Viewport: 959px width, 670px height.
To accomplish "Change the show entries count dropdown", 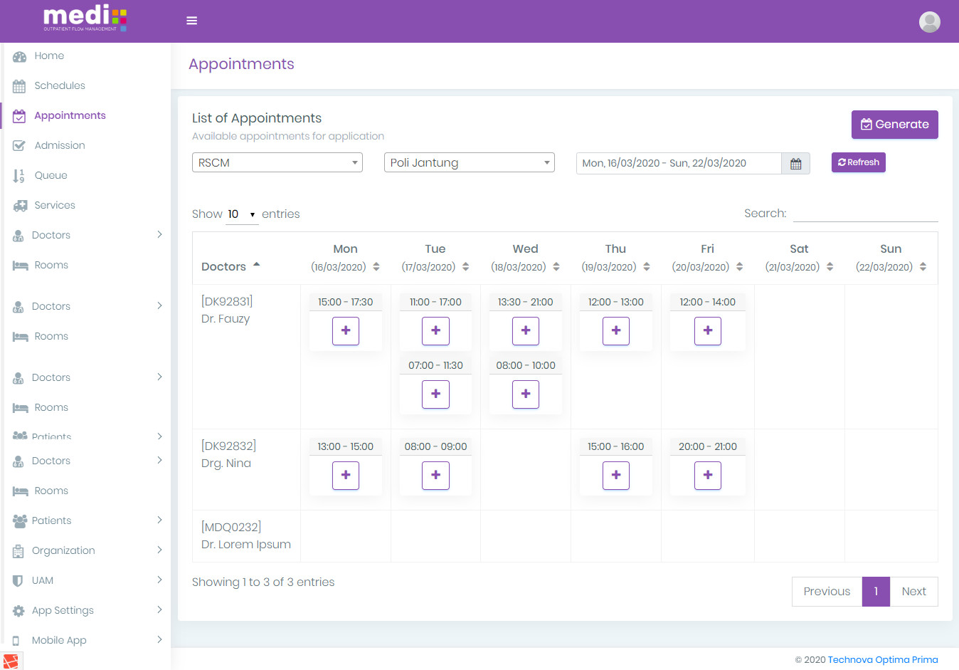I will point(241,214).
